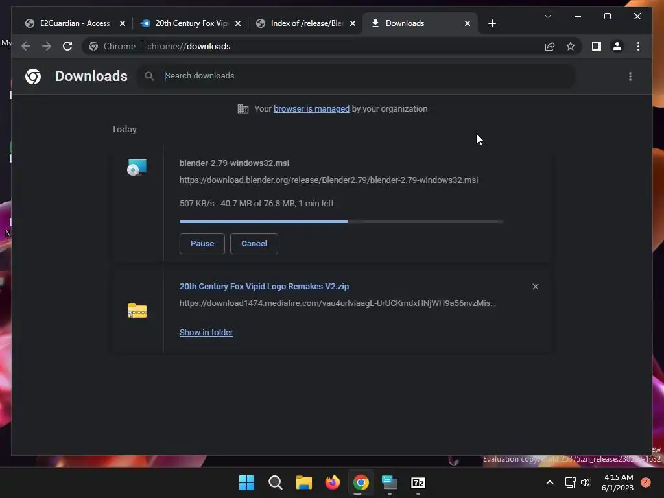Screen dimensions: 664x498
Task: Open File Explorer from the taskbar
Action: 304,482
